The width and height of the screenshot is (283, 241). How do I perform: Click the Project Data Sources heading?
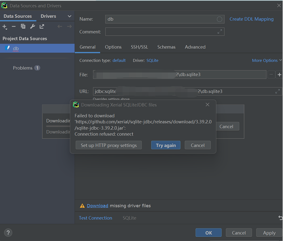coord(25,38)
